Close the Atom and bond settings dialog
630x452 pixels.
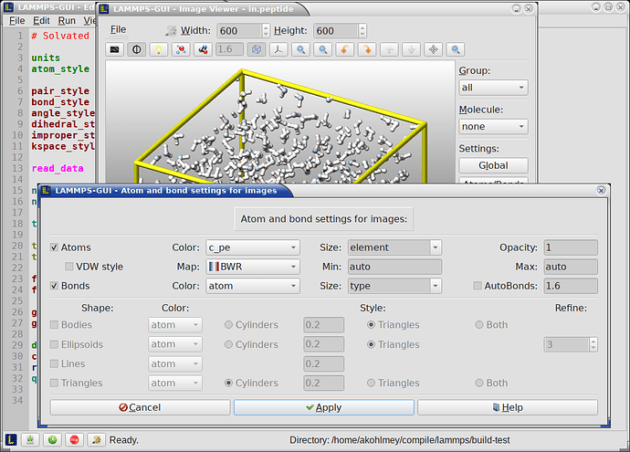click(x=601, y=191)
